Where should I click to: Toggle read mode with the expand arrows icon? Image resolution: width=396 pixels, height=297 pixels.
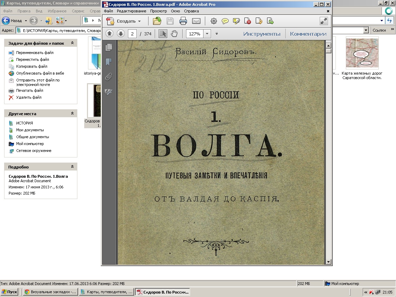tap(323, 21)
